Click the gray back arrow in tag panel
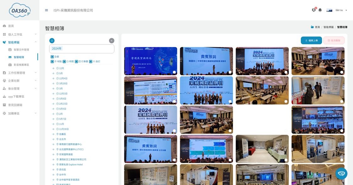Screen dimensions: 353x185 tap(112, 41)
